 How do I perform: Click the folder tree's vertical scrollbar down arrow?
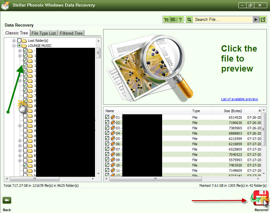(98, 174)
